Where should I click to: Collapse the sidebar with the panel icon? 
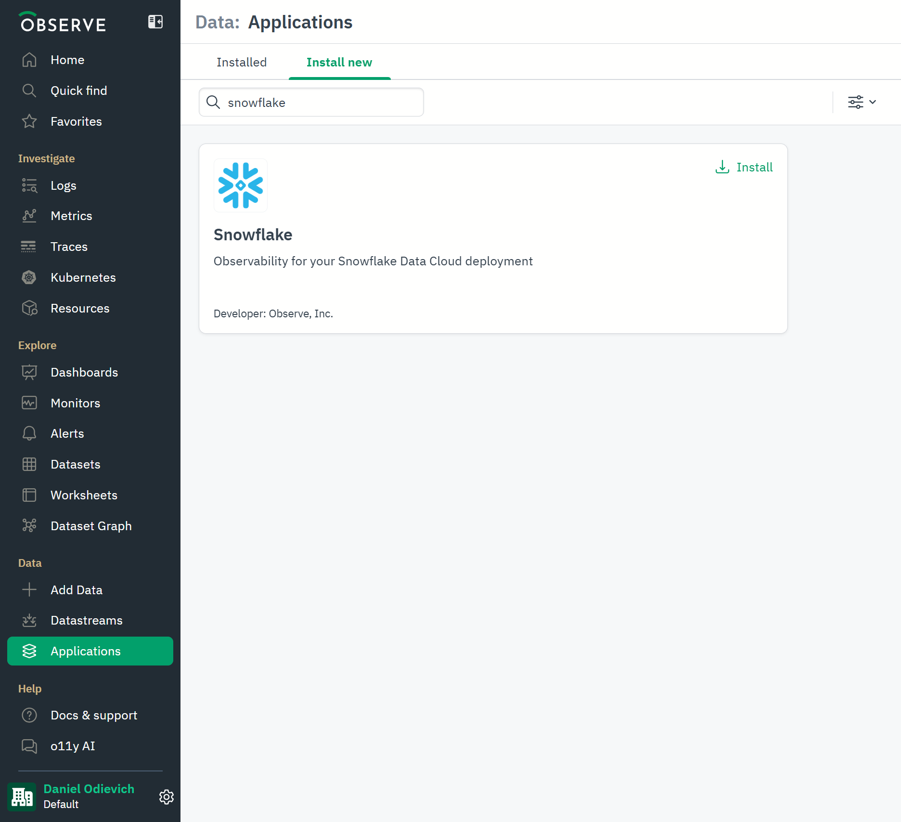(155, 22)
